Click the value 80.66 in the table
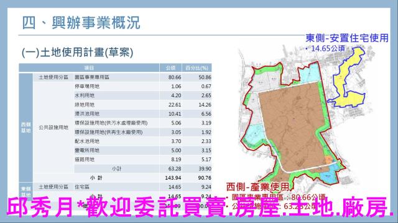 pyautogui.click(x=175, y=77)
